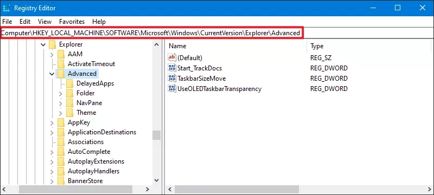Screen dimensions: 434x195
Task: Click tree pane scroll up arrow
Action: pyautogui.click(x=156, y=44)
